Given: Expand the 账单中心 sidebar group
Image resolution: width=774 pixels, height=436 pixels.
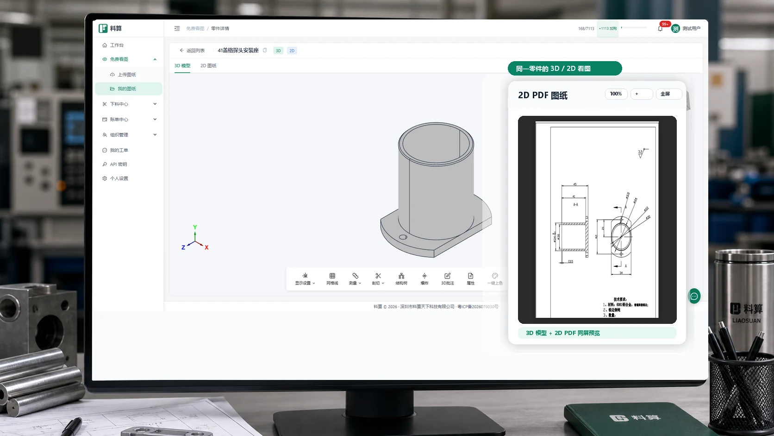Looking at the screenshot, I should point(129,119).
